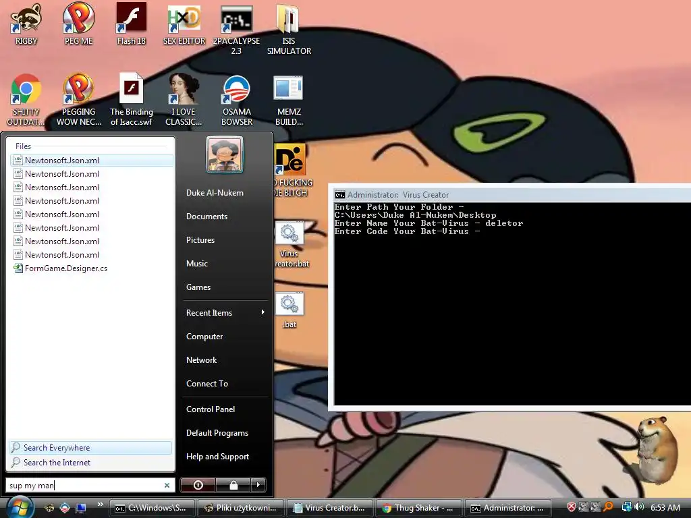Open the volume speaker tray icon
Screen dimensions: 691x518
tap(639, 507)
